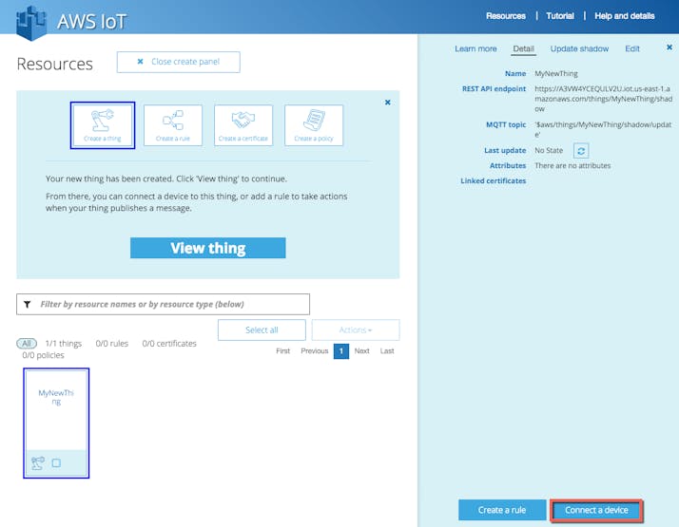Screen dimensions: 679x527
Task: Click the Name value MyNewThing in details
Action: coord(556,73)
